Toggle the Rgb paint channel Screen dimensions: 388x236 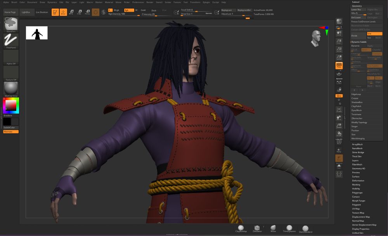pos(129,10)
